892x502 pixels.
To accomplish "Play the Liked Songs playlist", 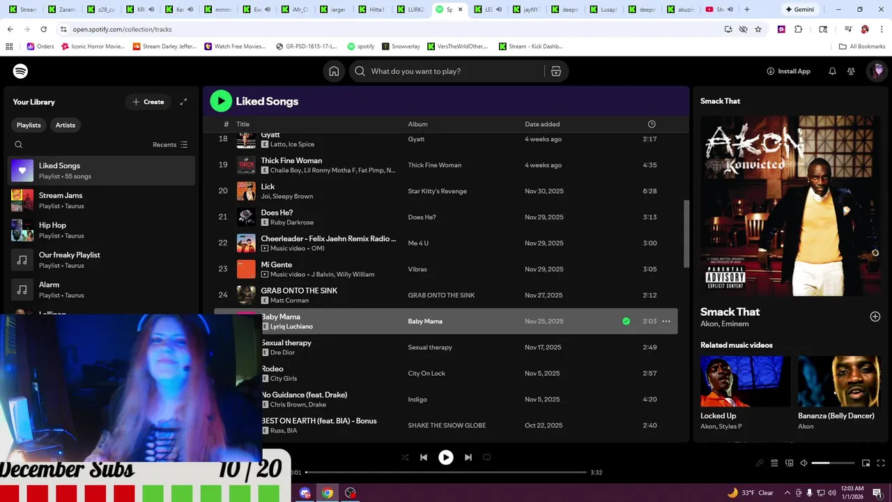I will coord(221,101).
